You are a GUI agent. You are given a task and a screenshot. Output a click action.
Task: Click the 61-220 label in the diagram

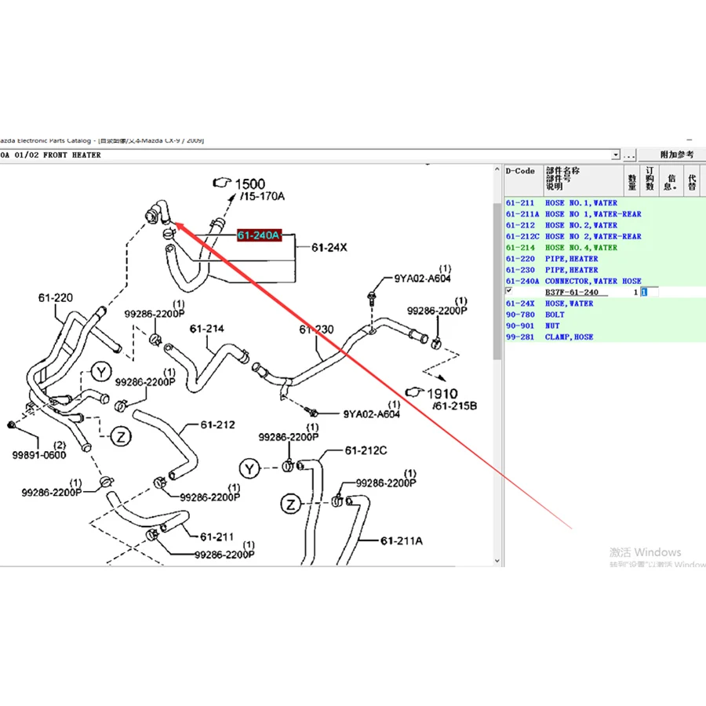56,297
